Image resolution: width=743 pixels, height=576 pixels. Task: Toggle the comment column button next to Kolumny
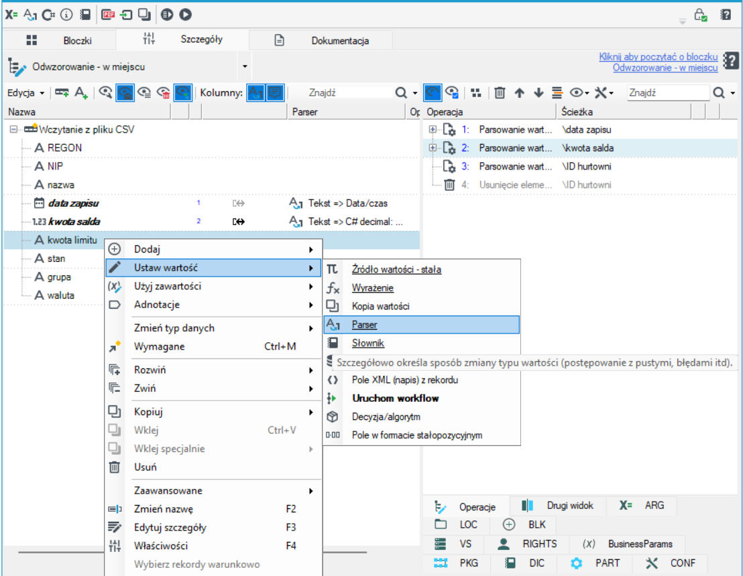point(275,93)
